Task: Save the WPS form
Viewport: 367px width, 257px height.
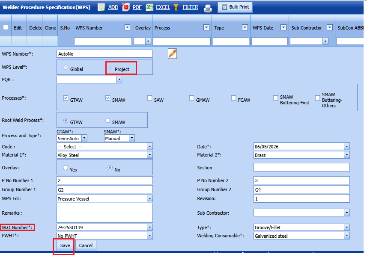Action: pos(65,245)
